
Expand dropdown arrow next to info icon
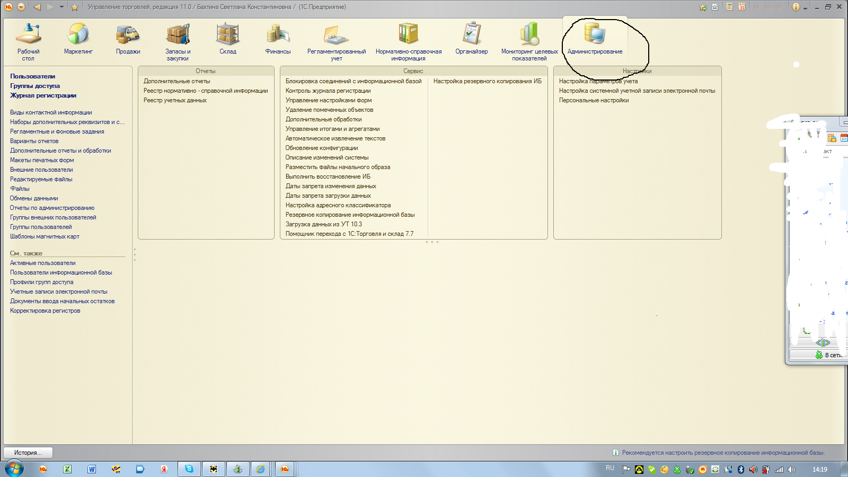click(x=805, y=7)
